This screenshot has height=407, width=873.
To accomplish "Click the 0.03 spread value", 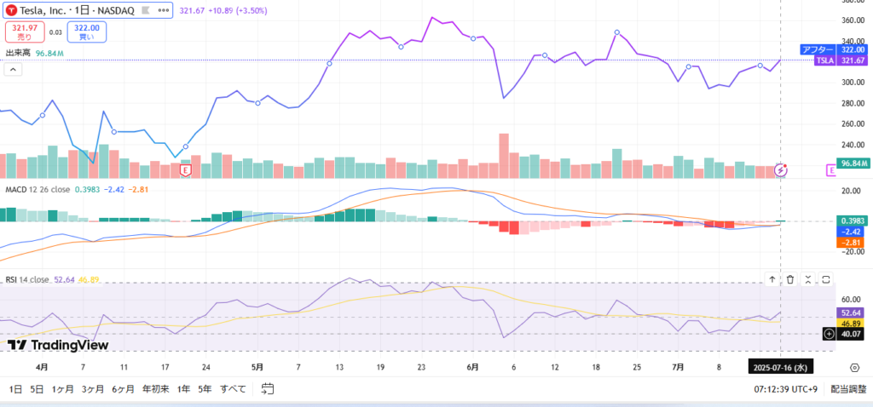I will [55, 32].
